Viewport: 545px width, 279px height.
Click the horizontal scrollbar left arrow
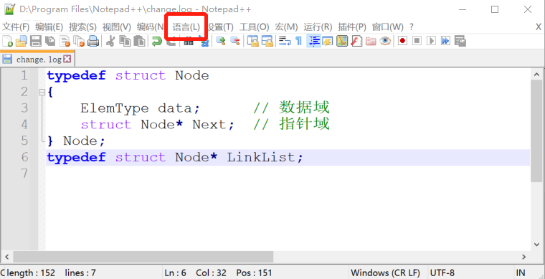6,257
